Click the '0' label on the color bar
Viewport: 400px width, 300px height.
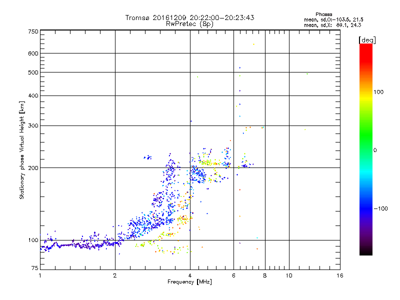[375, 150]
